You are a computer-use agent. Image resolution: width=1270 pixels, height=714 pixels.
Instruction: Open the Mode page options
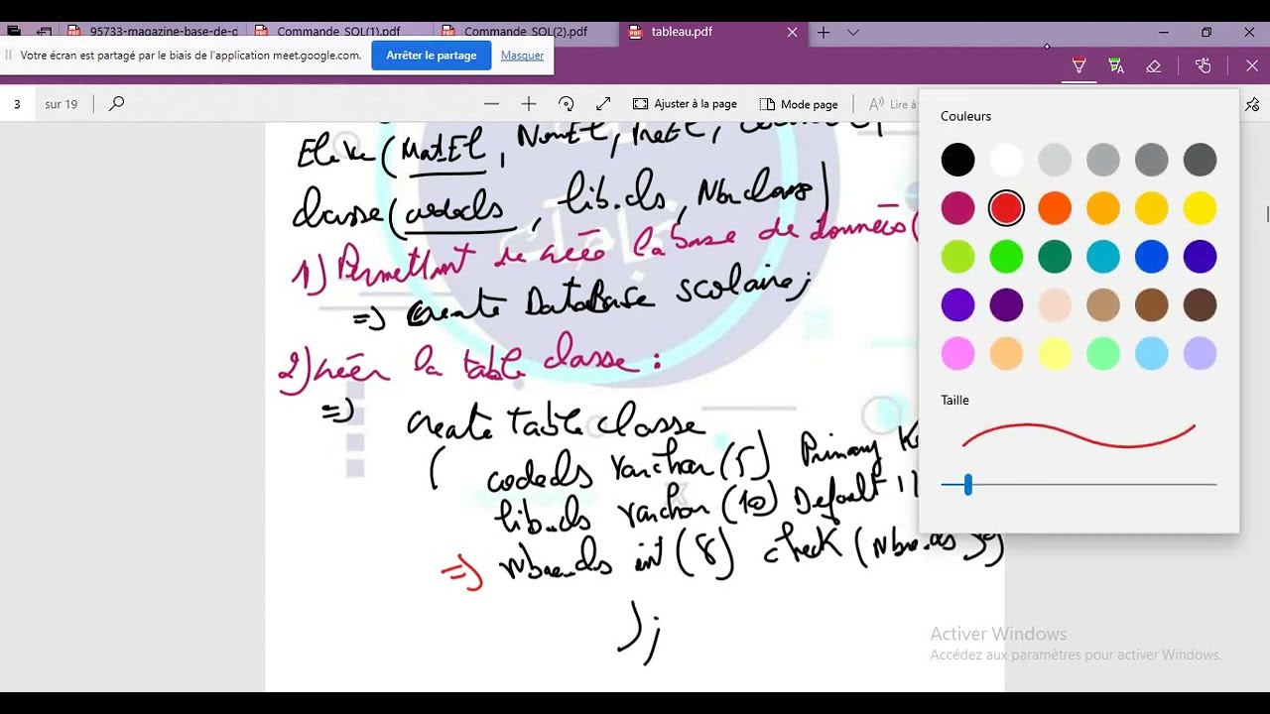[x=799, y=103]
